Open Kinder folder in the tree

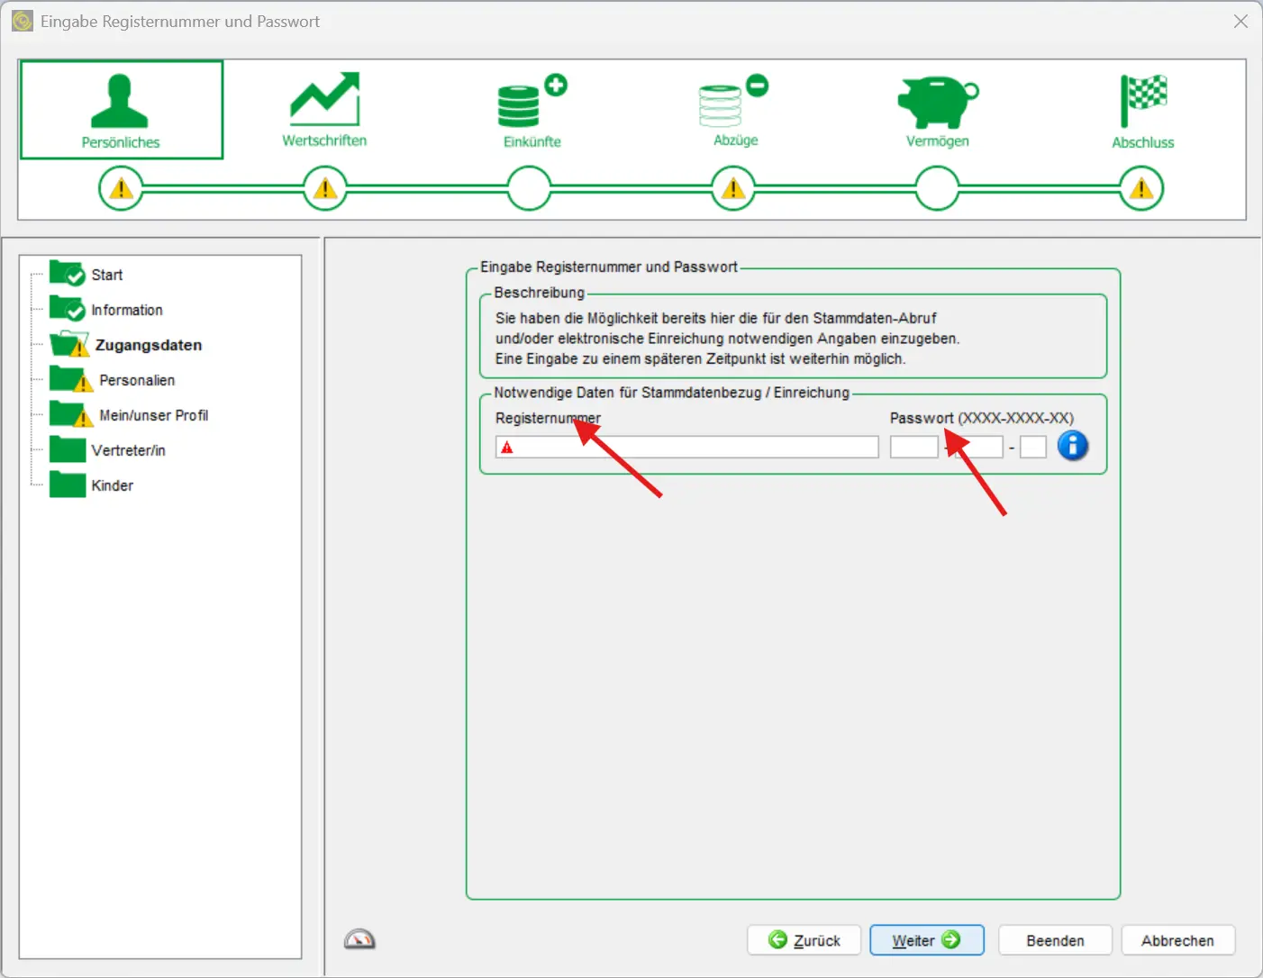coord(112,485)
